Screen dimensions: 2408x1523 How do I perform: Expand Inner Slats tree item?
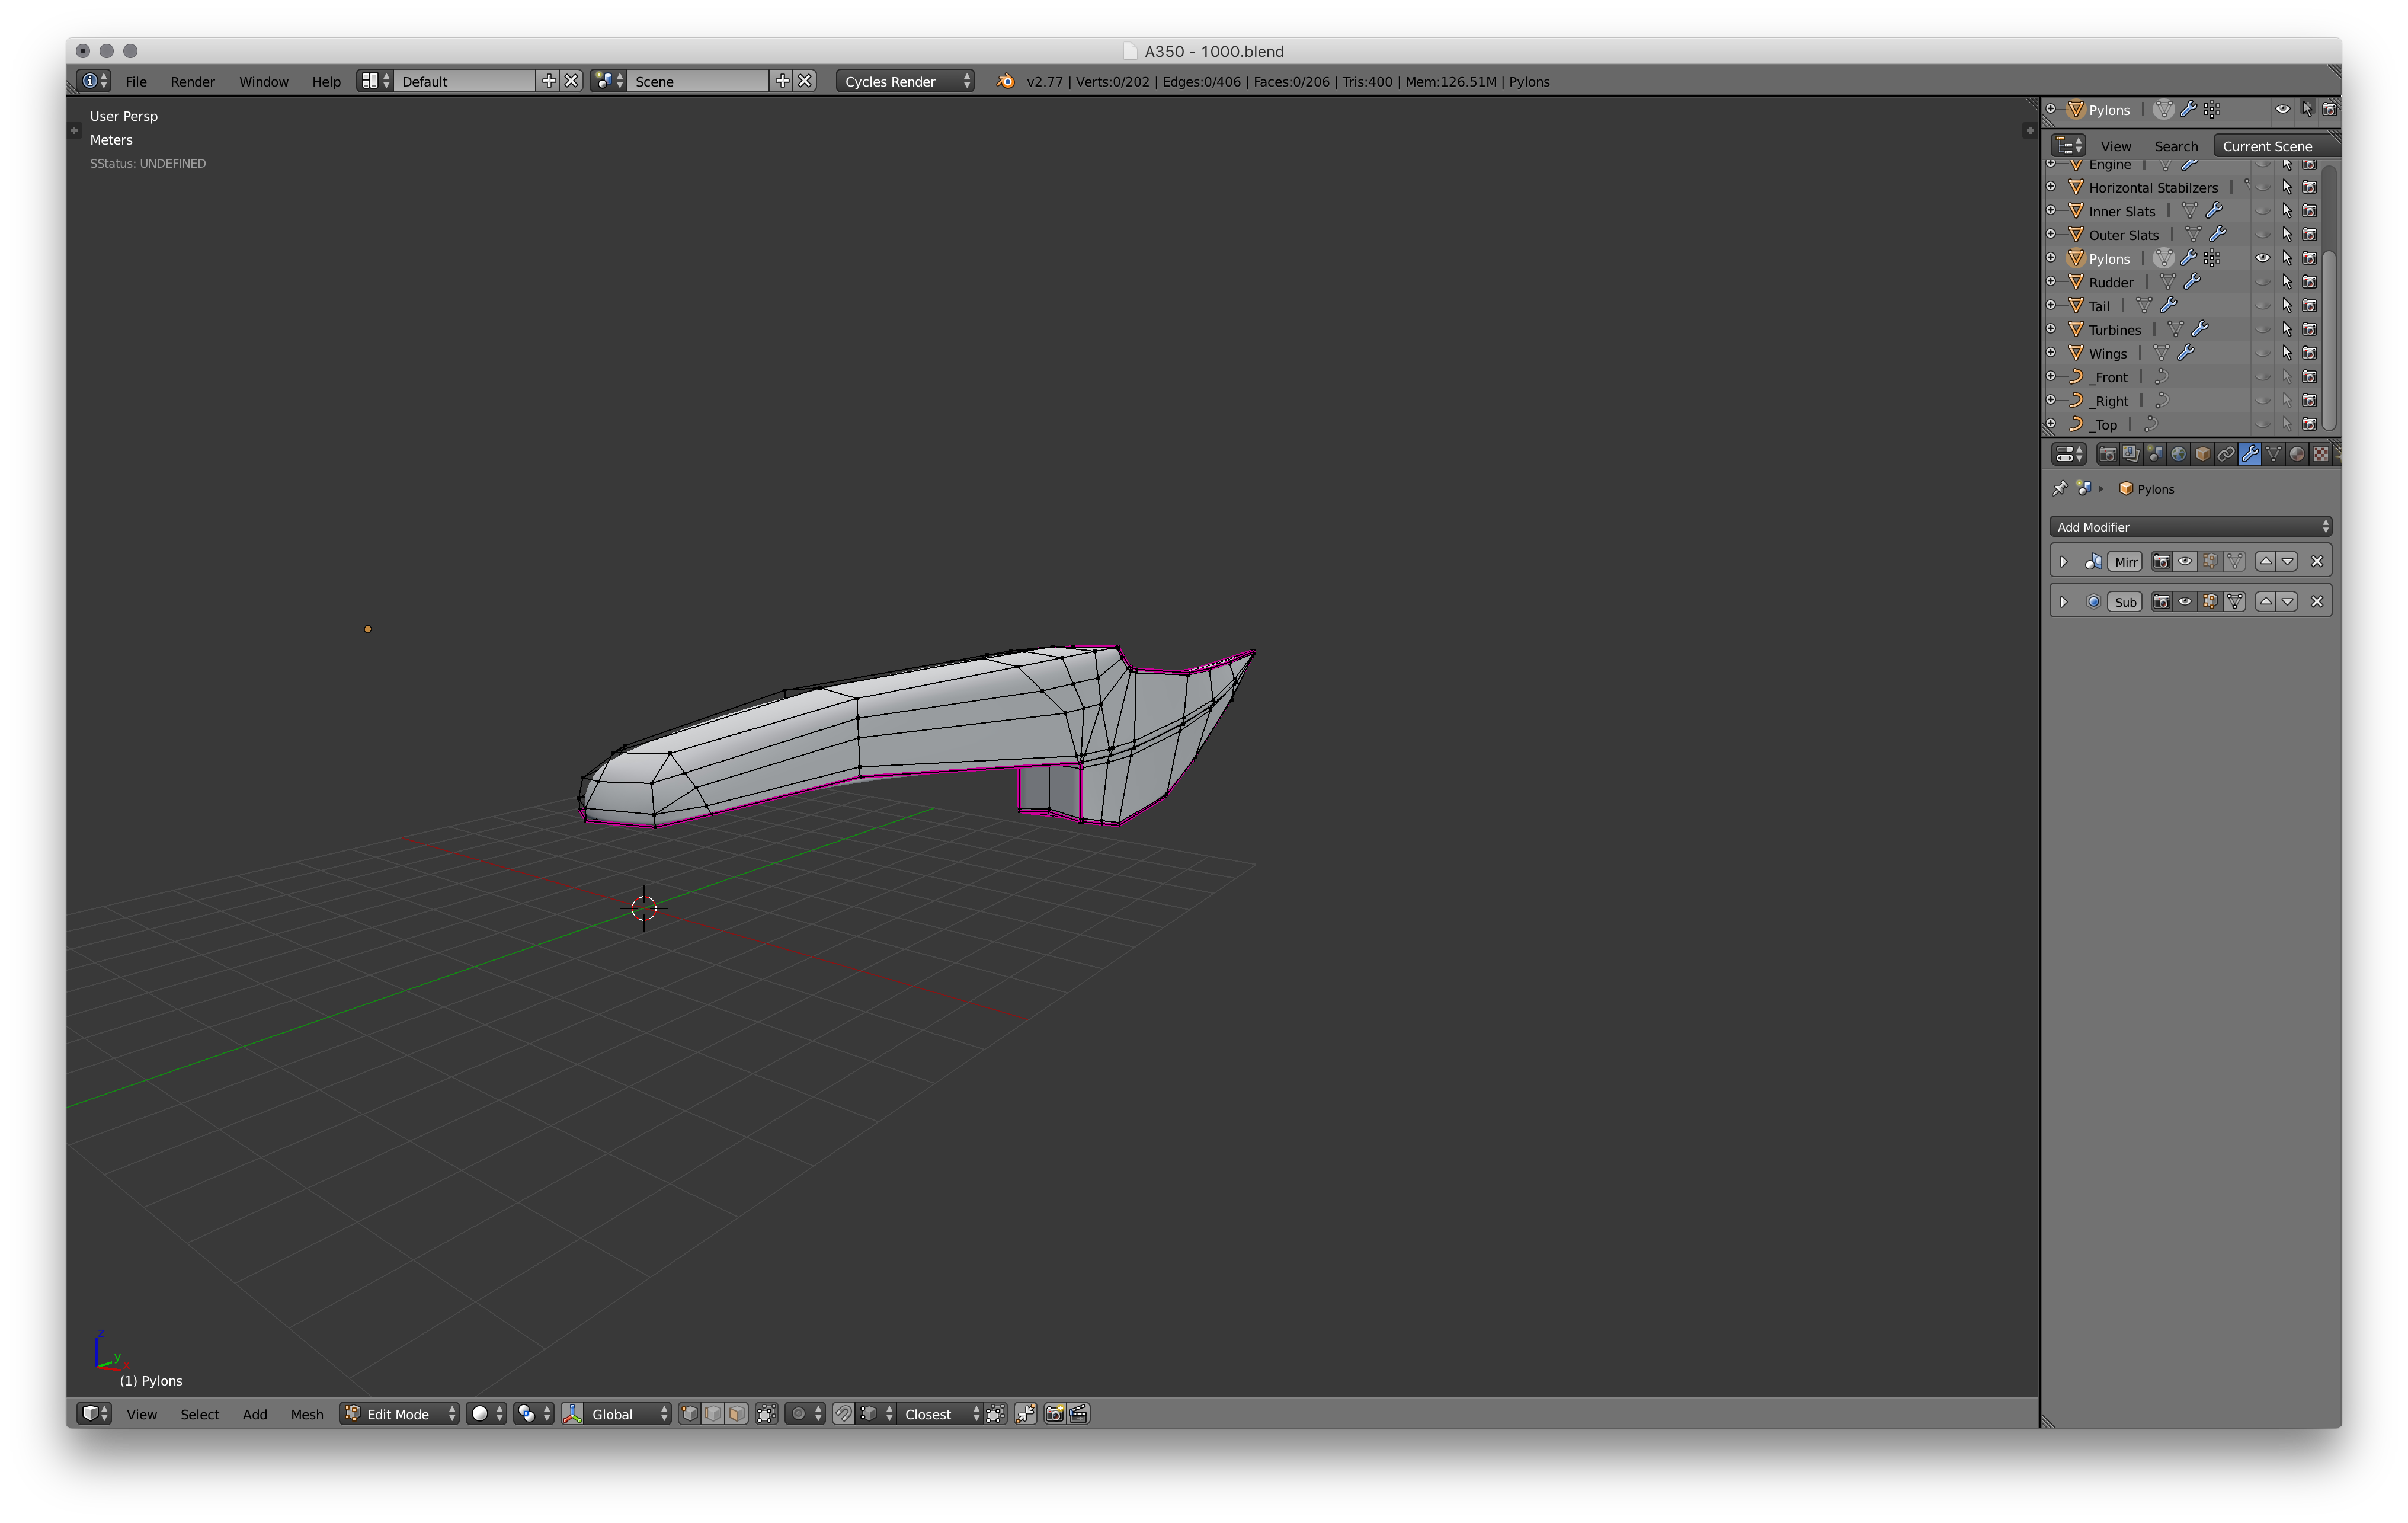click(2051, 210)
